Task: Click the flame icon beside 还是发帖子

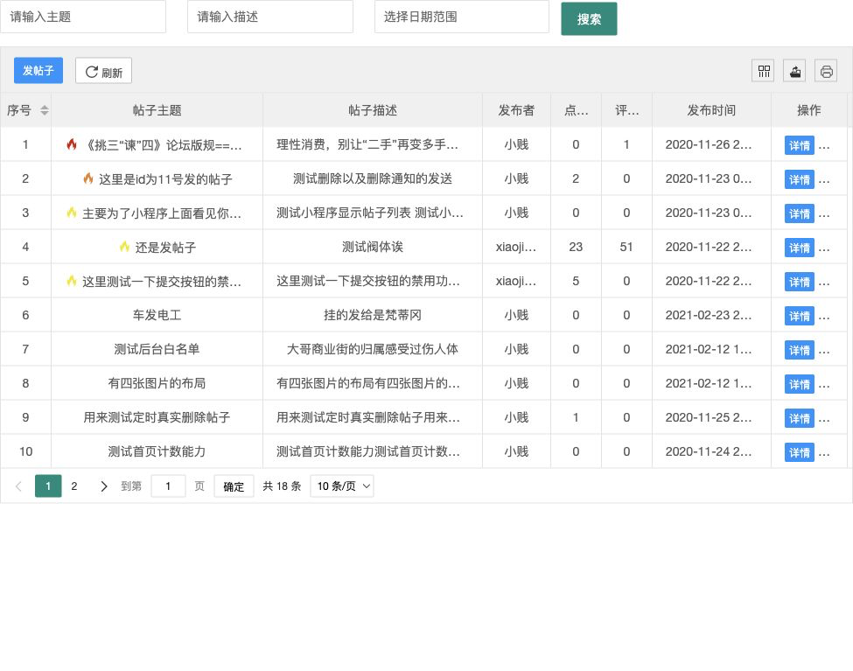Action: pyautogui.click(x=124, y=247)
